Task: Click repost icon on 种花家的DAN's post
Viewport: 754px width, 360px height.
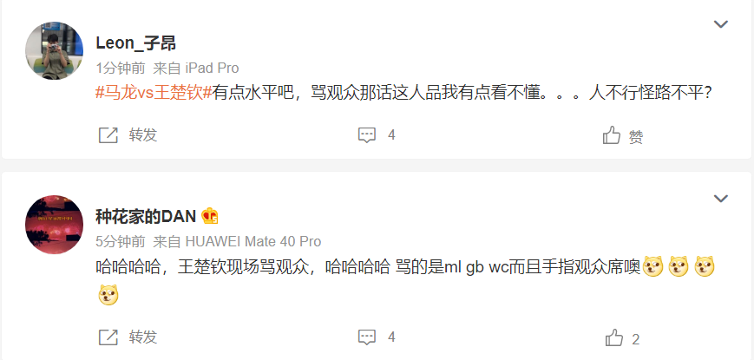Action: (x=108, y=337)
